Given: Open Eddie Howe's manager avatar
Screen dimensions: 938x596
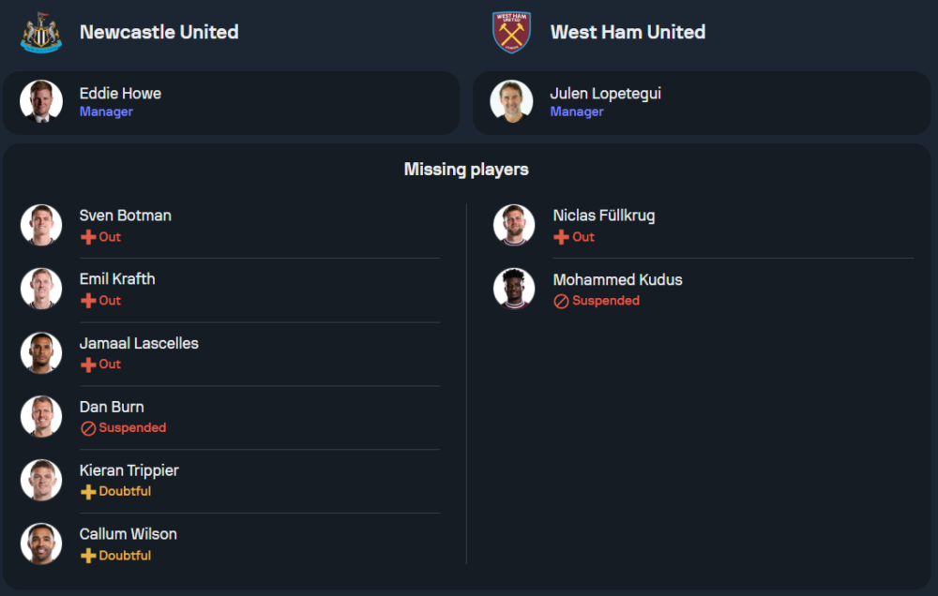Looking at the screenshot, I should [41, 101].
